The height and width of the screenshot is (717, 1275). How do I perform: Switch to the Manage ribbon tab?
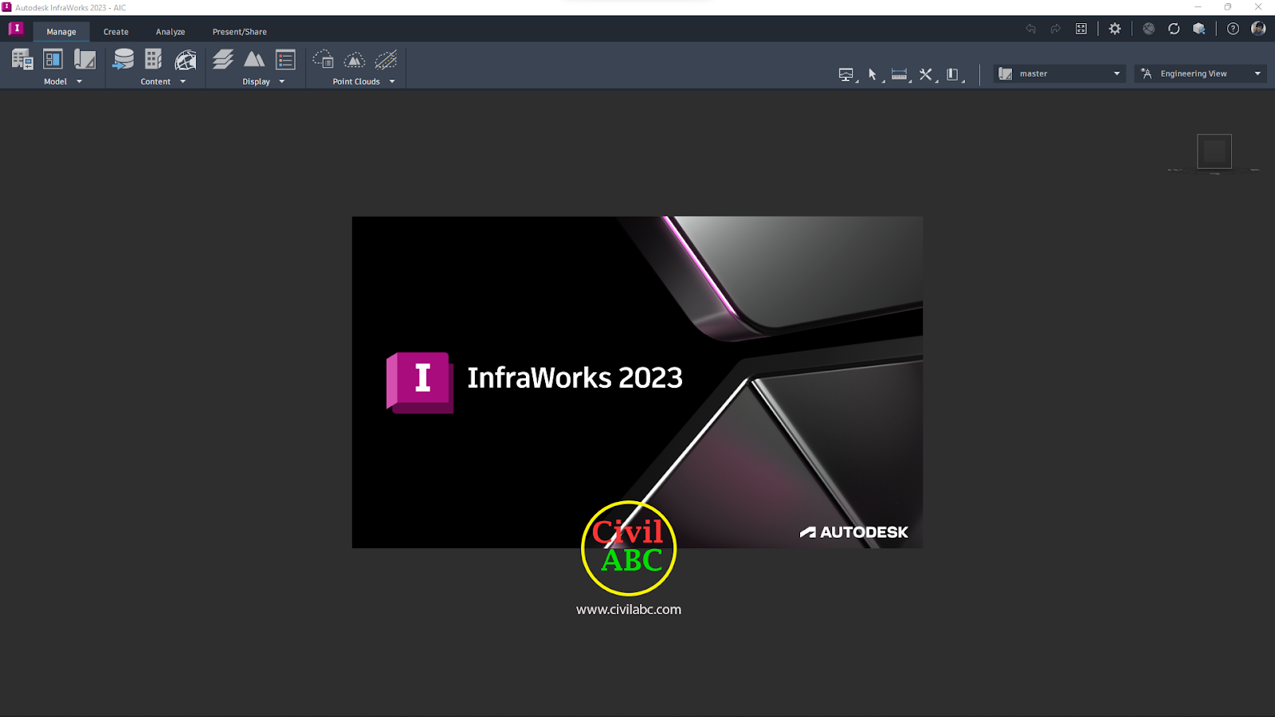click(61, 32)
